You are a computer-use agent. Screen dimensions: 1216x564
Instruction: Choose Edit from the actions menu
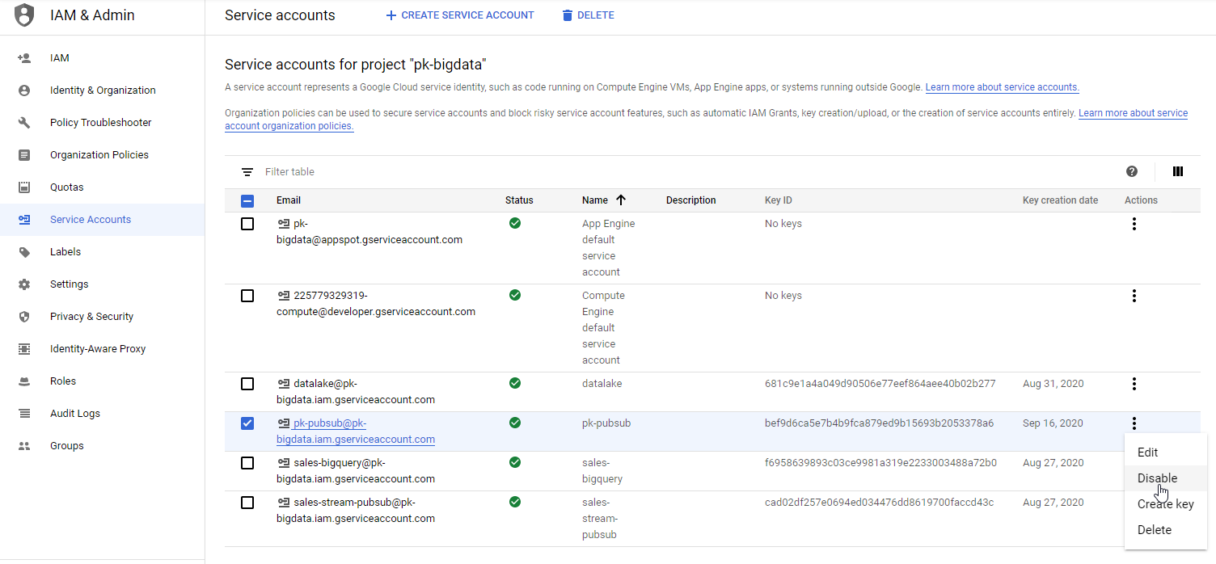[x=1165, y=452]
